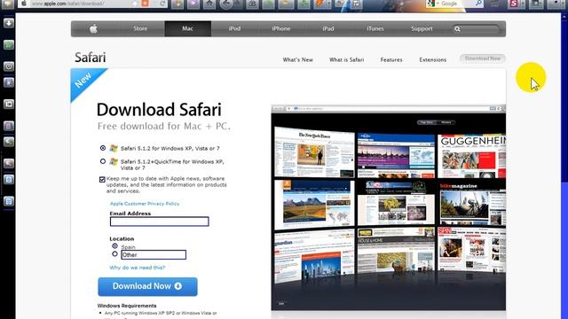Click the SPIN magazine thumbnail
This screenshot has width=568, height=319.
(471, 250)
